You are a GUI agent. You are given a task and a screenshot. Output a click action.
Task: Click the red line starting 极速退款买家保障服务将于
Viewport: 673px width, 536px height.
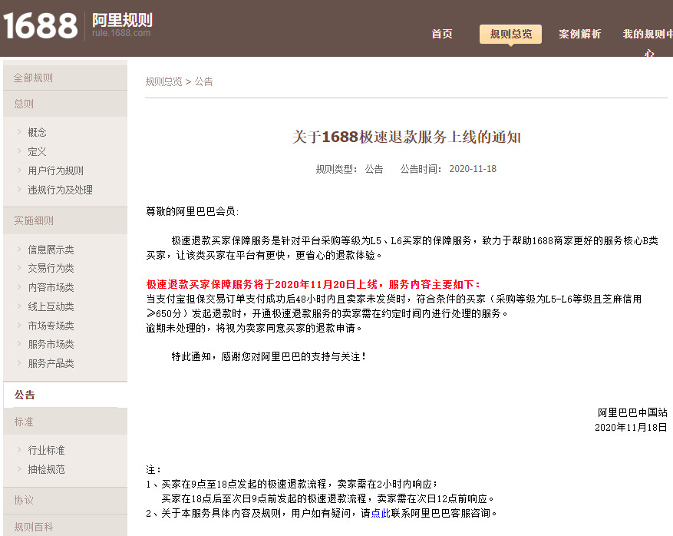(x=313, y=284)
